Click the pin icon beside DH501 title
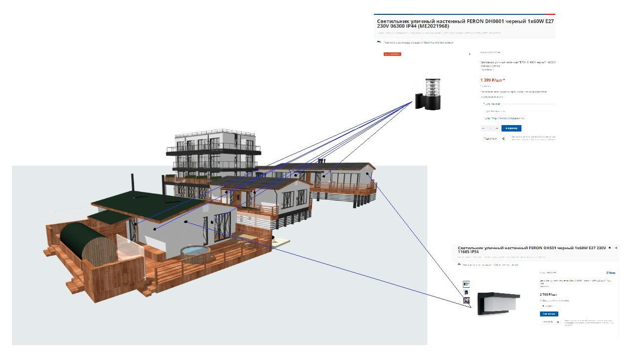The width and height of the screenshot is (632, 357). (x=610, y=248)
